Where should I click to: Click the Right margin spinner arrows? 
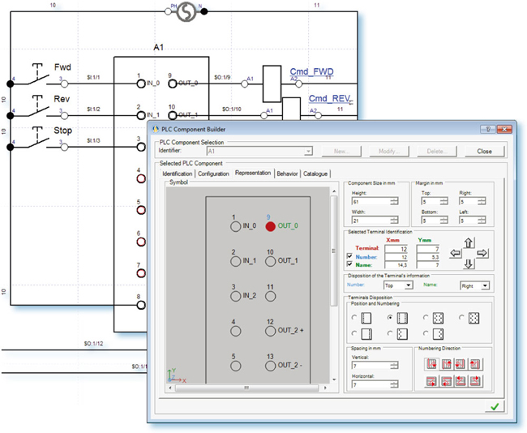tap(482, 201)
